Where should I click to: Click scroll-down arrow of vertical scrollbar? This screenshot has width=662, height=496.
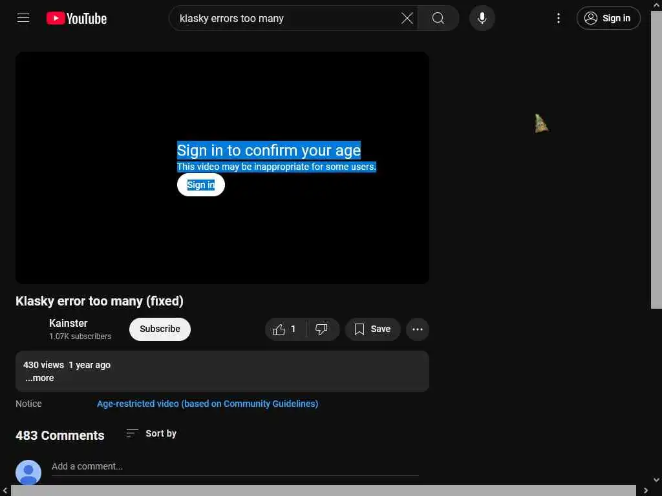(x=656, y=480)
